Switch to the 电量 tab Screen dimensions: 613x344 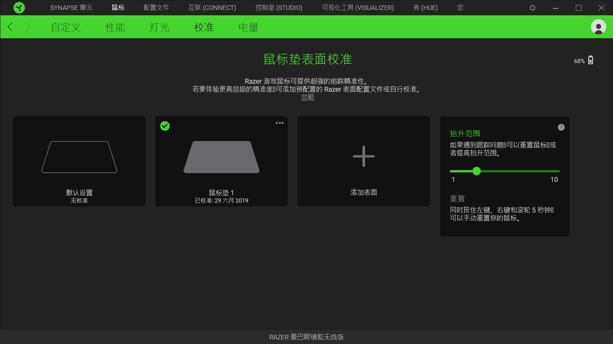(x=248, y=27)
